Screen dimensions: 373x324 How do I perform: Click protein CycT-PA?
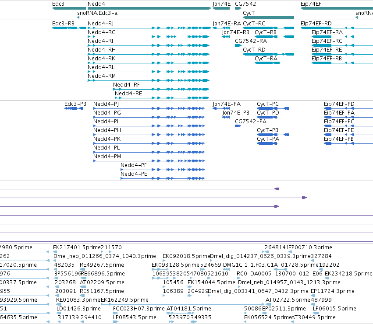tap(267, 143)
